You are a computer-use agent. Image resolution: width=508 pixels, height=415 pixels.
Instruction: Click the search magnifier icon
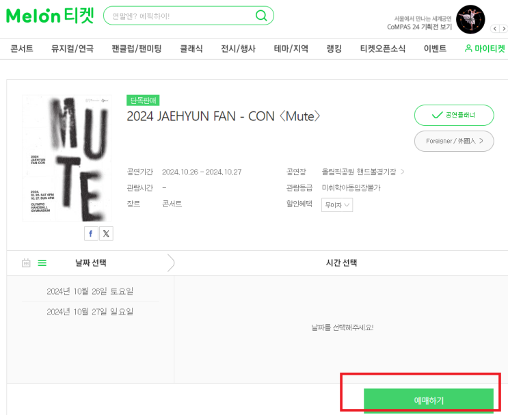[260, 16]
